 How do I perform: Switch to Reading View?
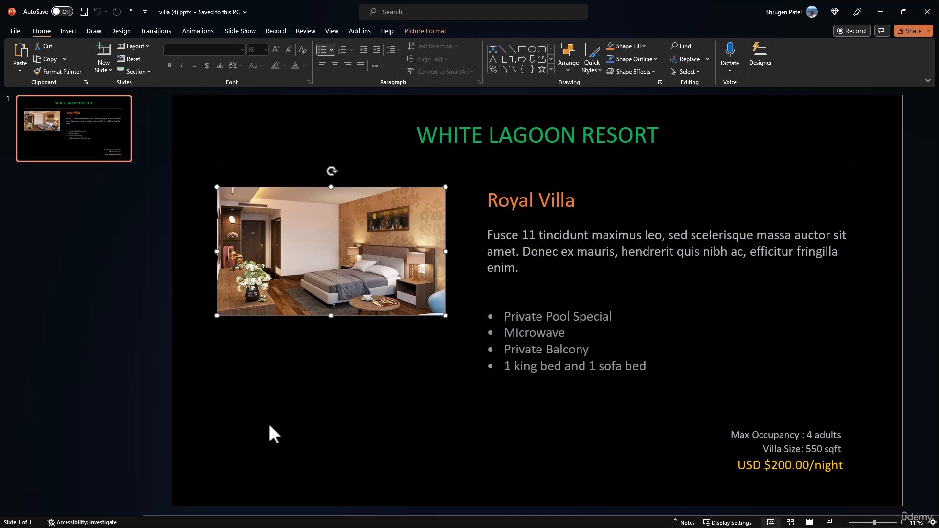809,522
